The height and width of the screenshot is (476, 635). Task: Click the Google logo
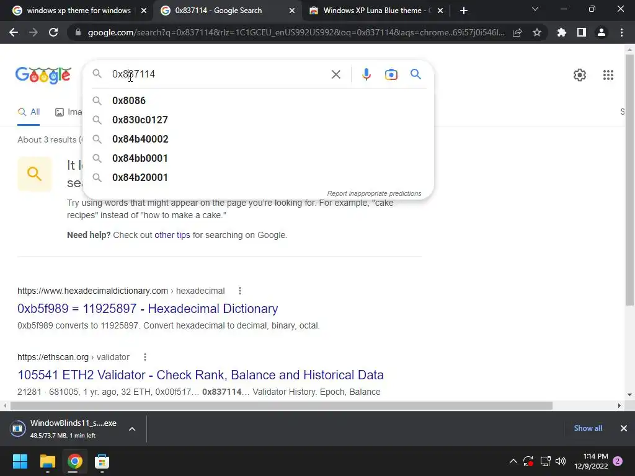point(43,75)
